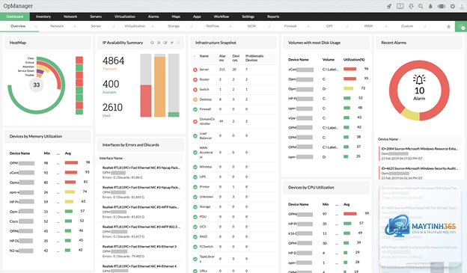Click green check icon beside UPS

click(195, 177)
